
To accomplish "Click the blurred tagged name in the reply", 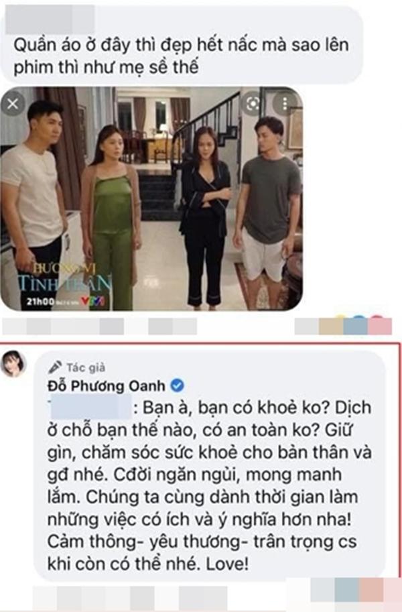I will click(x=90, y=408).
